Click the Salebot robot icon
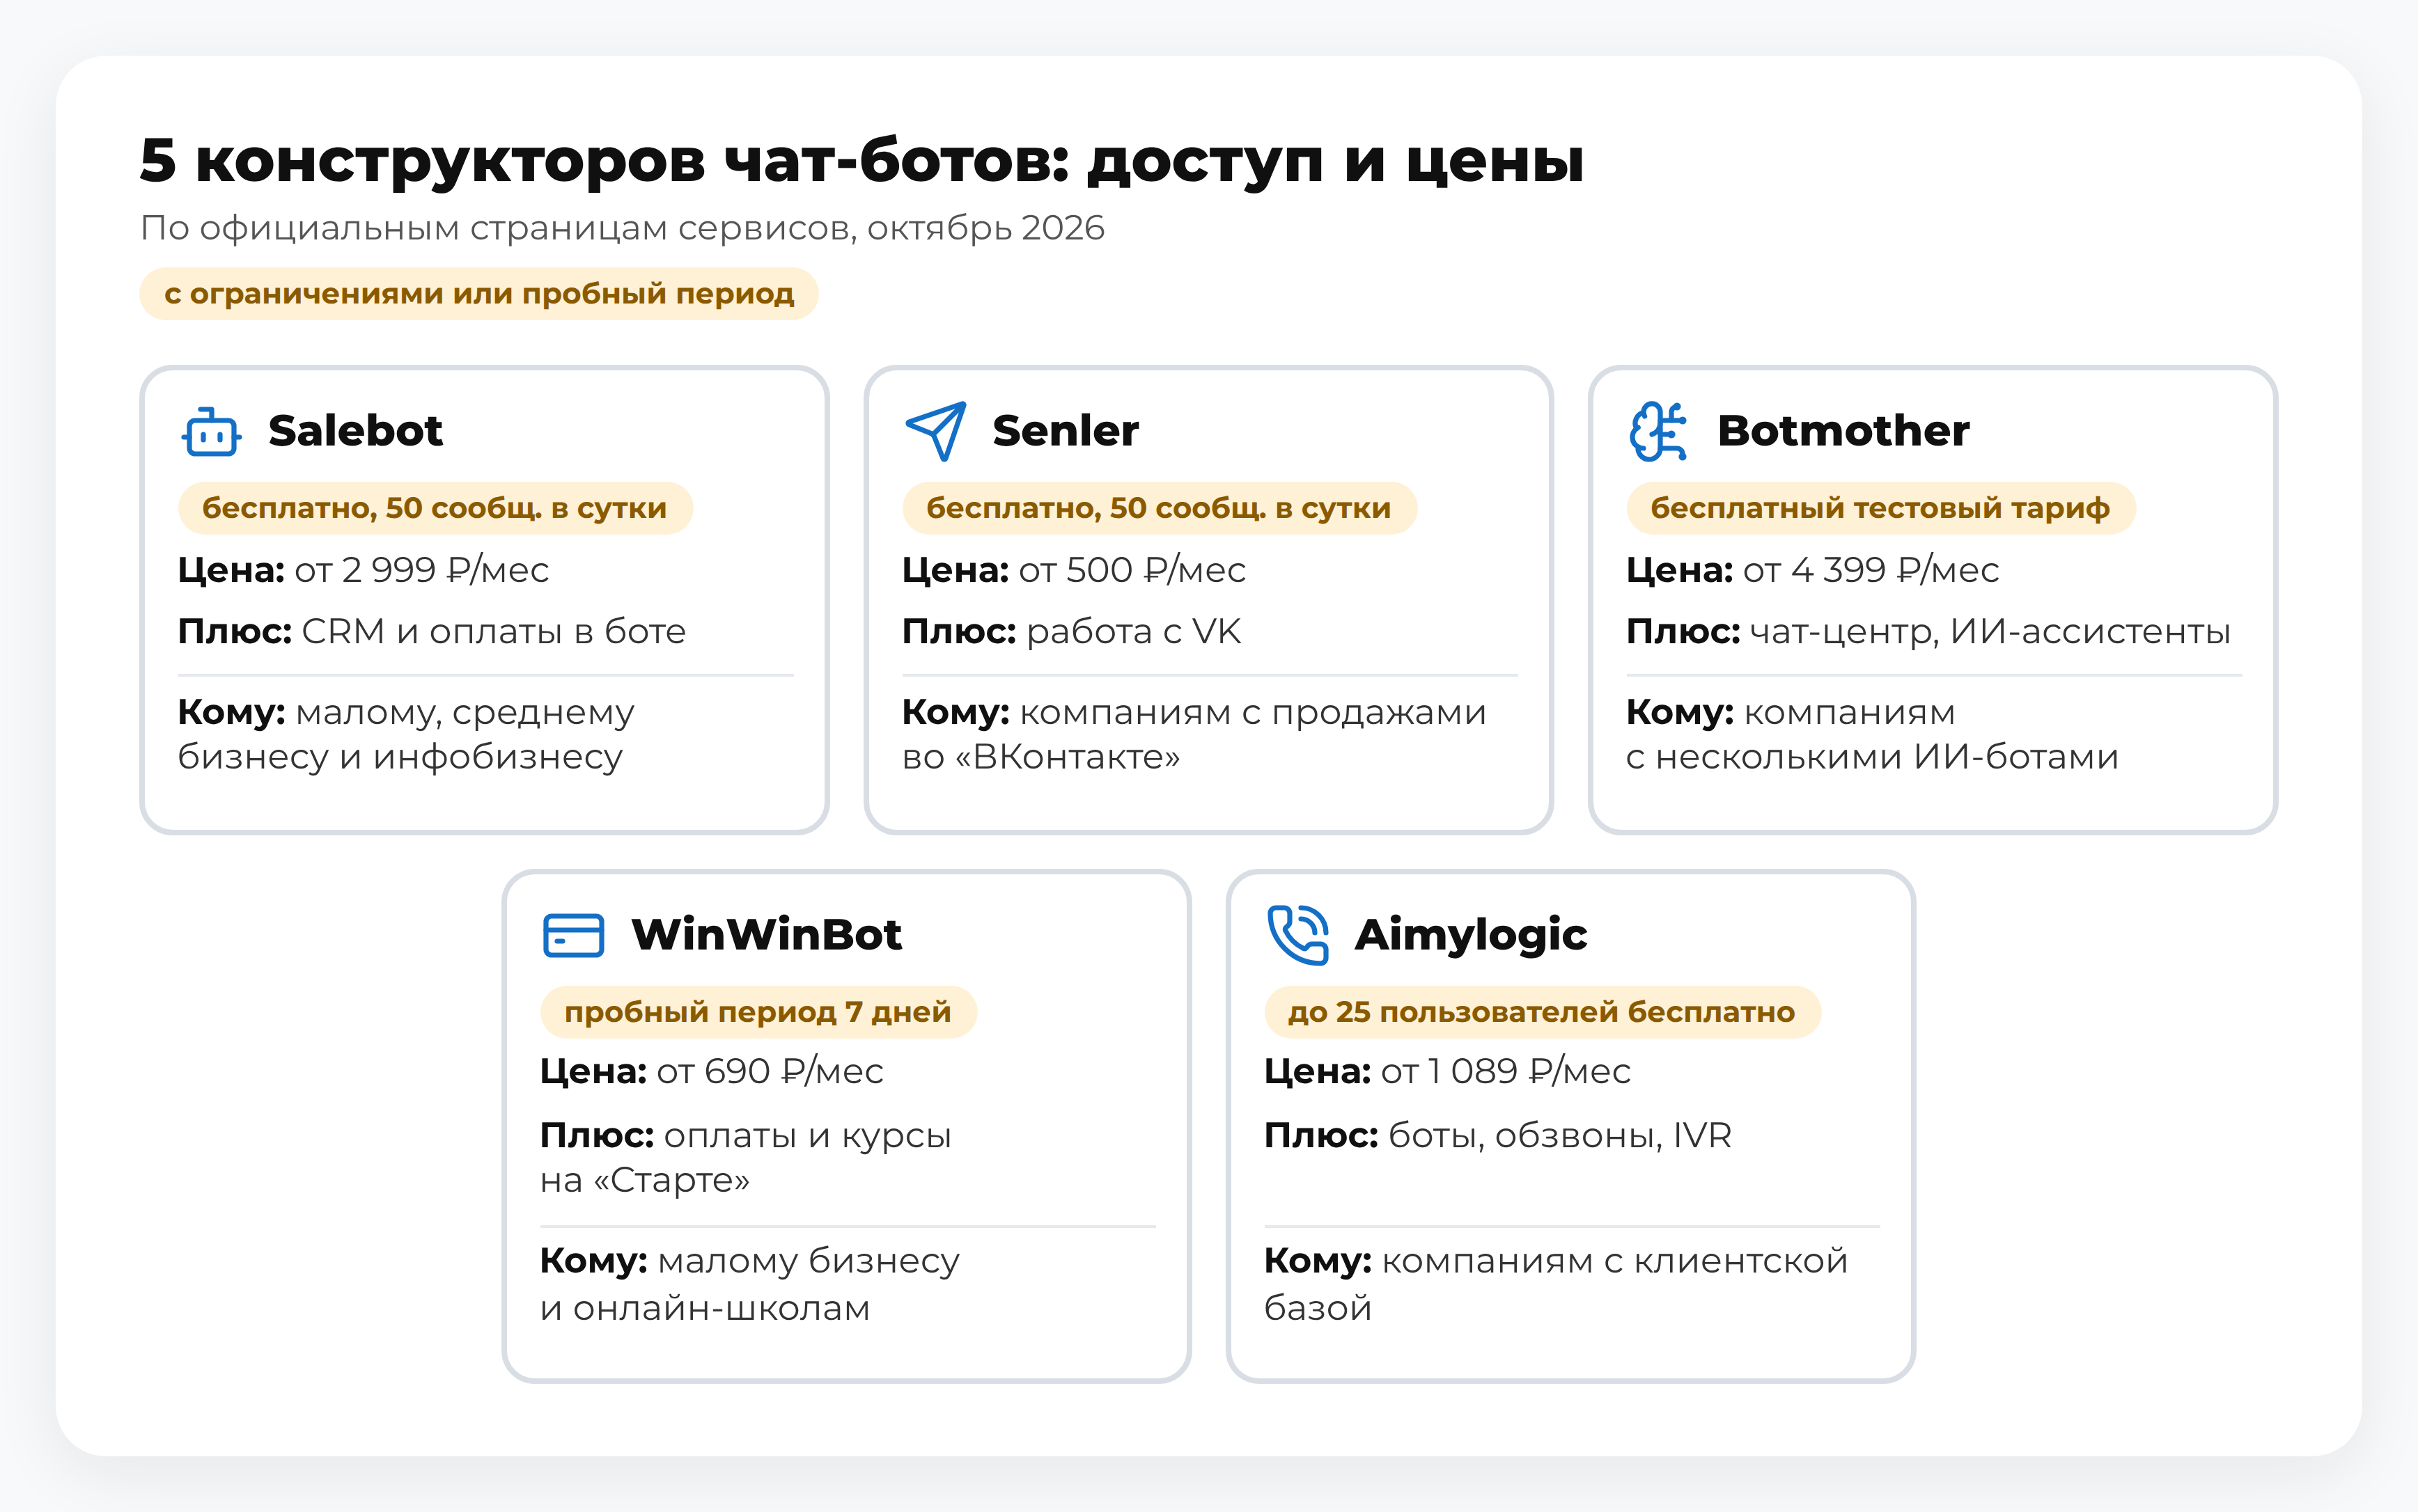Screen dimensions: 2418x1512 point(211,431)
